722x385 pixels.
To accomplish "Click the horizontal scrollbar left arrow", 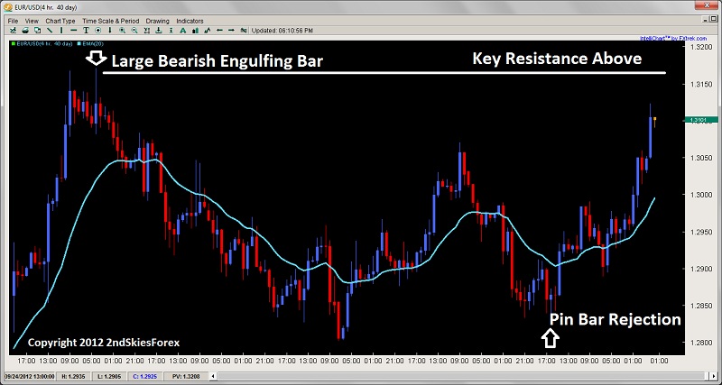I will (x=213, y=376).
